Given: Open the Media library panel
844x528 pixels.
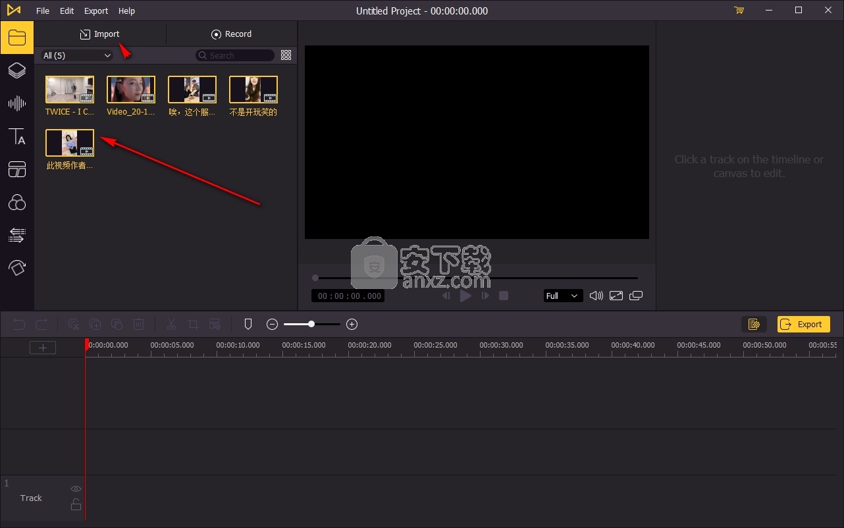Looking at the screenshot, I should click(16, 37).
